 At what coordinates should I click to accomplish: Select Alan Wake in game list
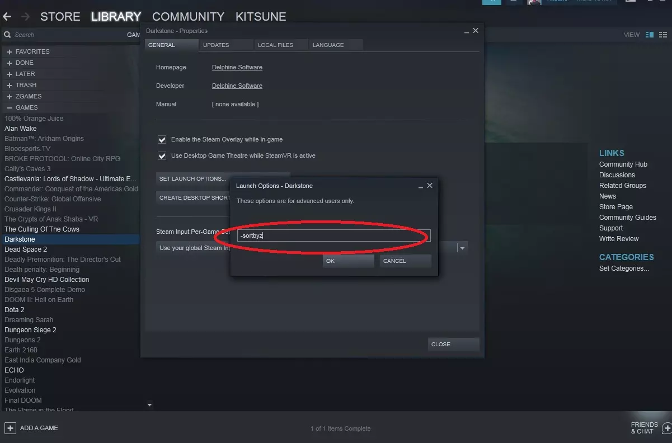[x=21, y=129]
